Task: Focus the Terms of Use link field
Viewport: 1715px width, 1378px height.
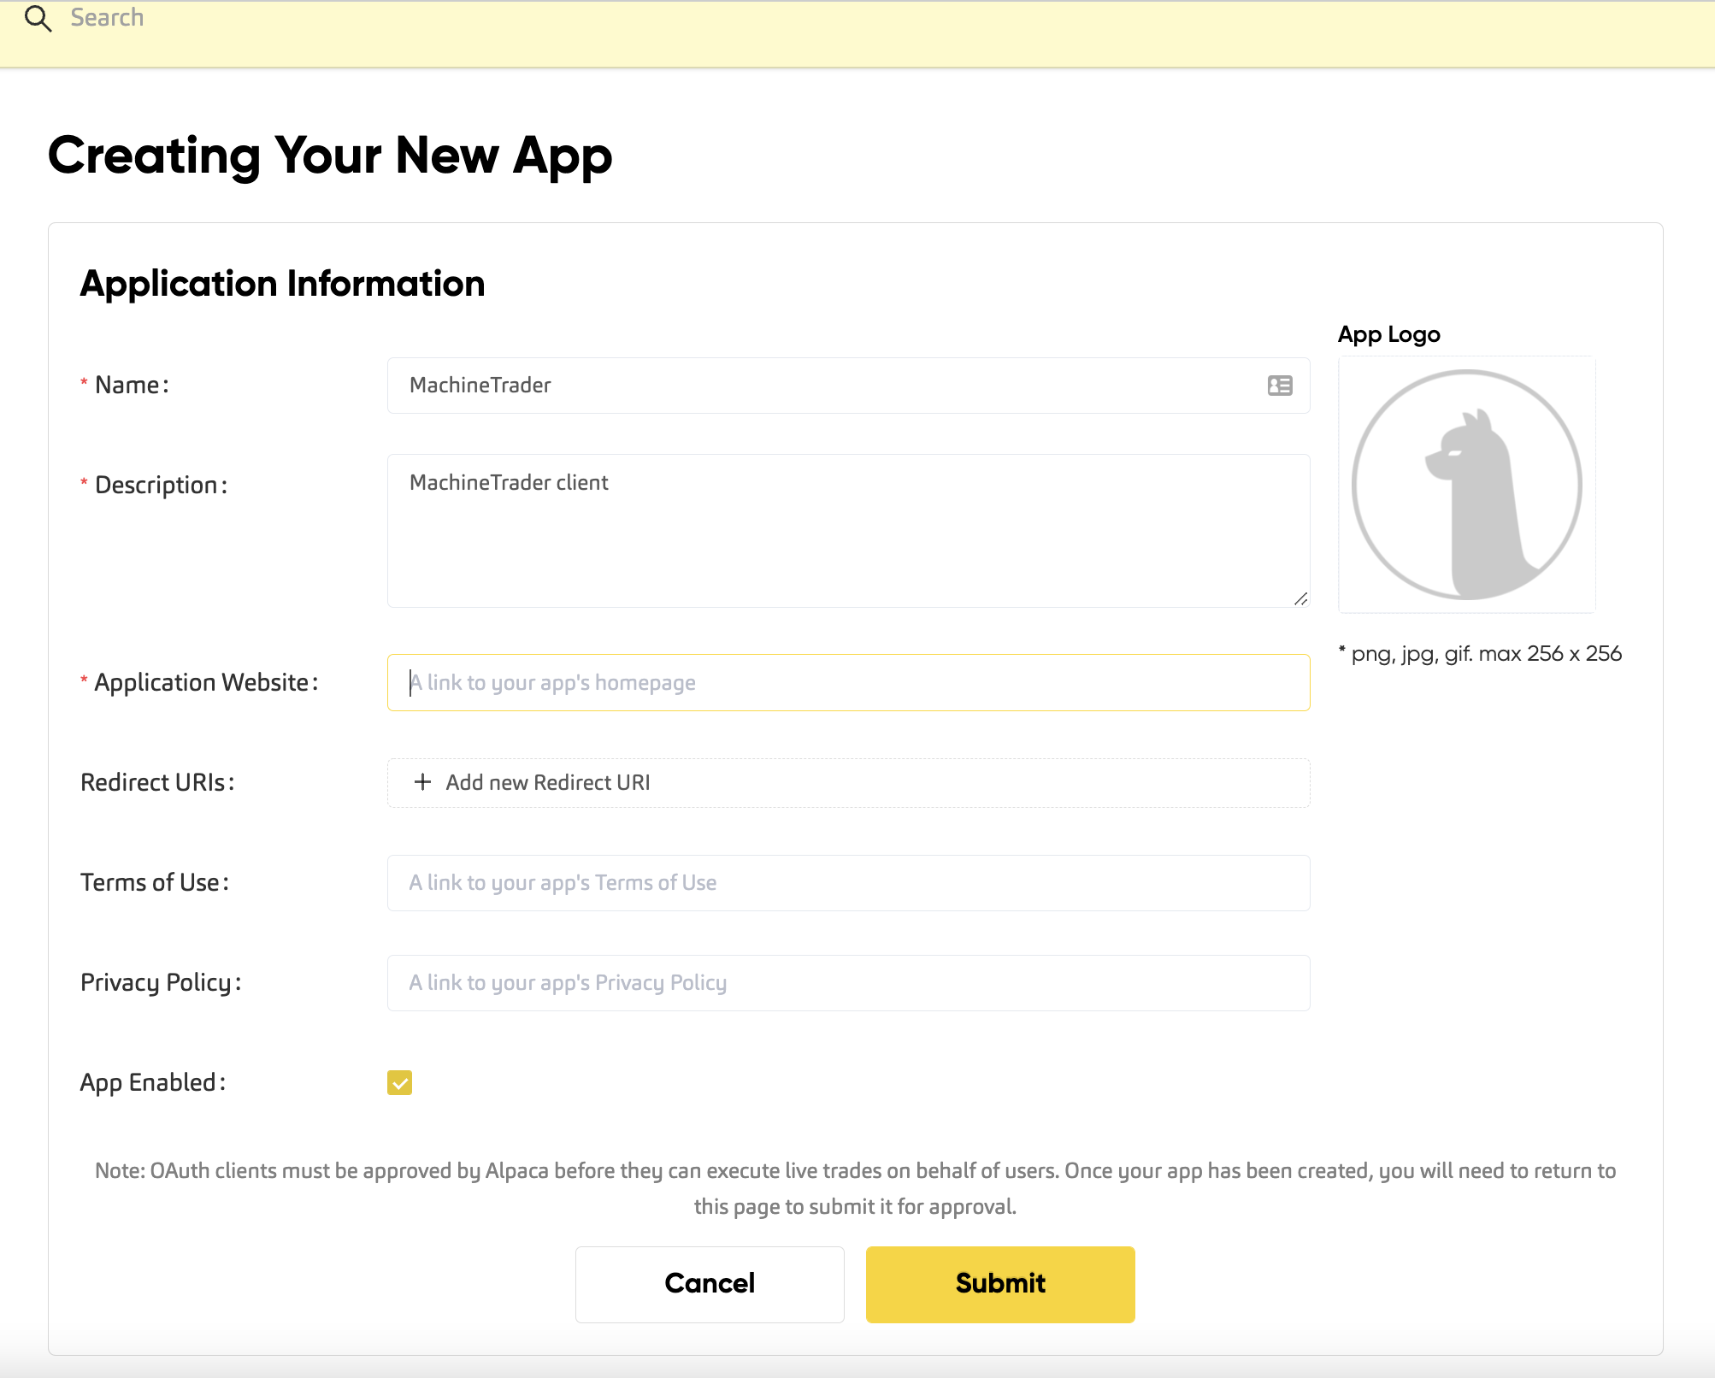Action: (846, 883)
